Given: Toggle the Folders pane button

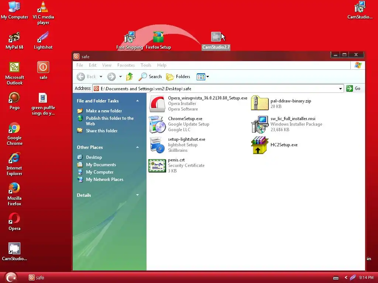Looking at the screenshot, I should click(x=178, y=77).
